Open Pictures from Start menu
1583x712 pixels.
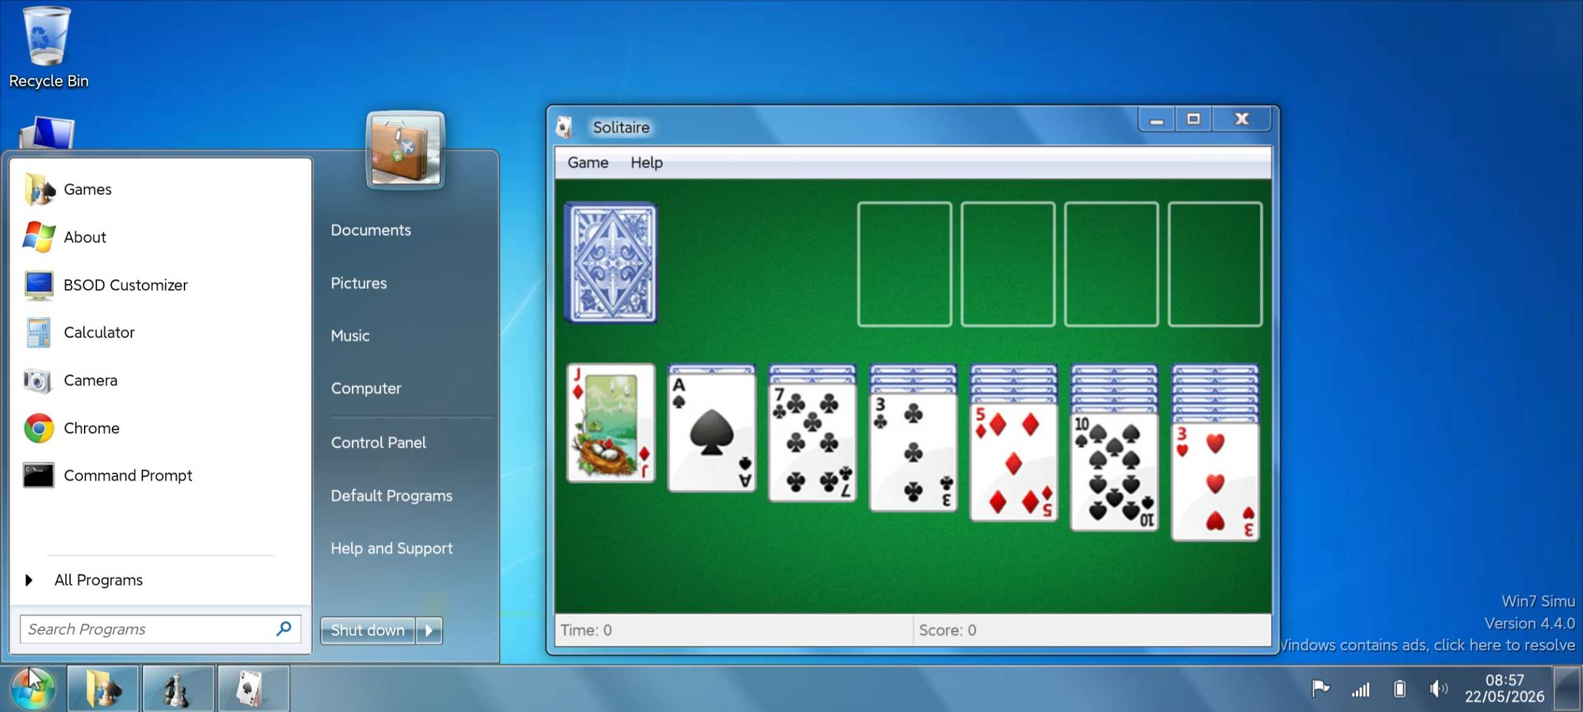359,283
